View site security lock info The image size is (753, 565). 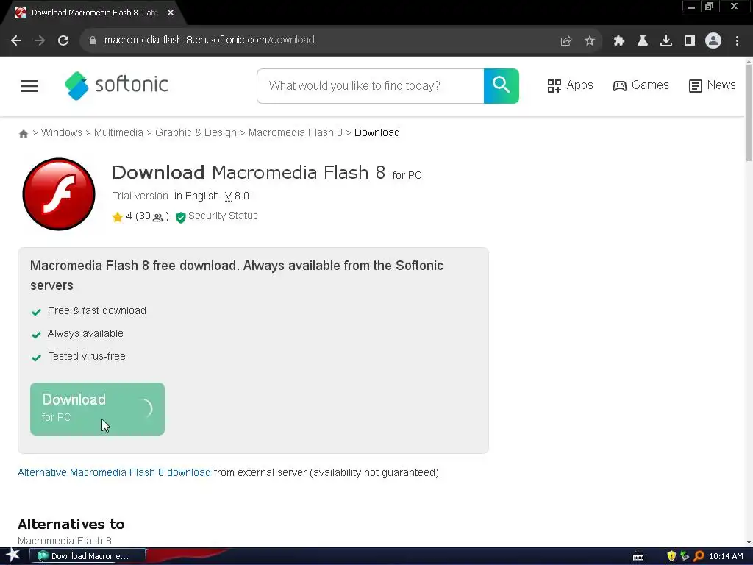[93, 40]
